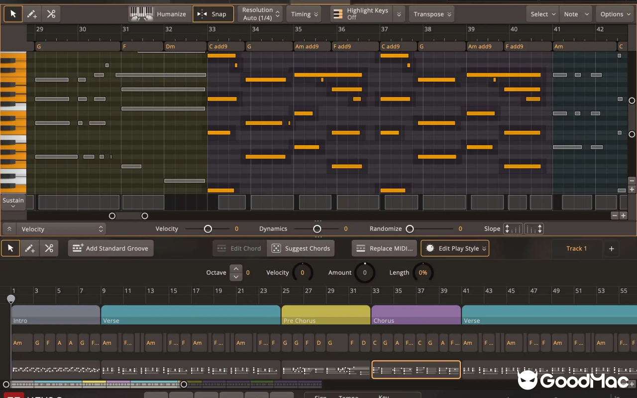Activate the pencil note-drawing tool

[x=32, y=13]
